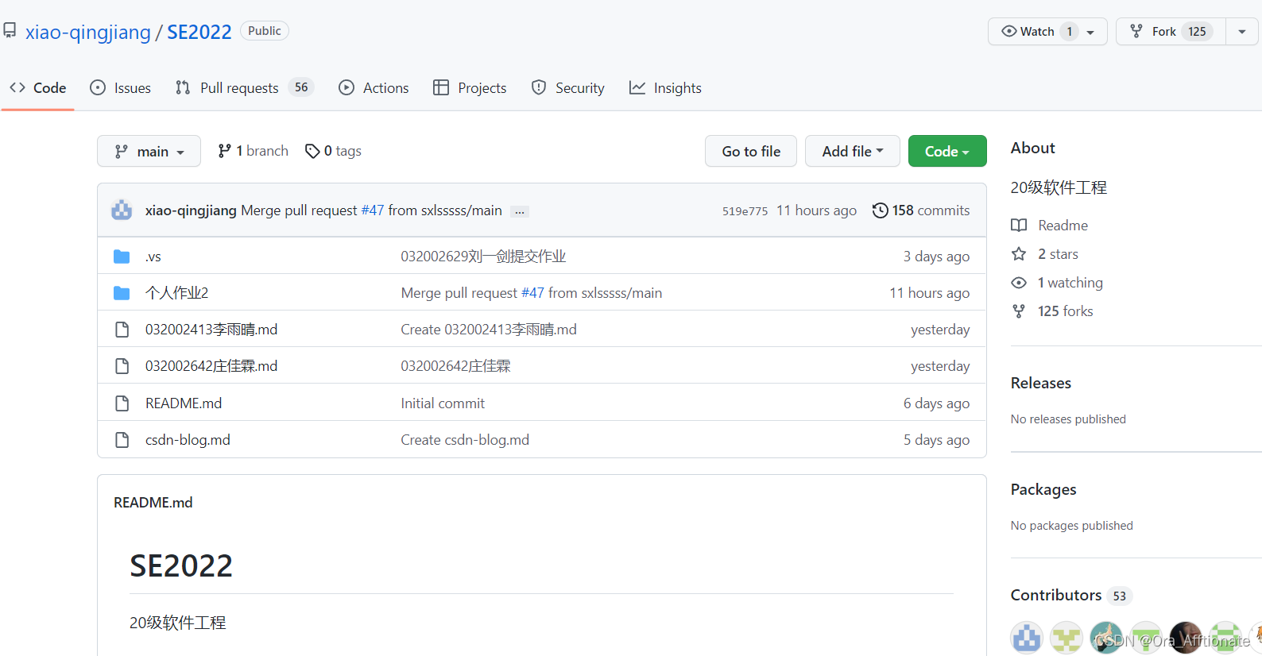View the 1 branch link
Image resolution: width=1262 pixels, height=656 pixels.
pyautogui.click(x=253, y=151)
